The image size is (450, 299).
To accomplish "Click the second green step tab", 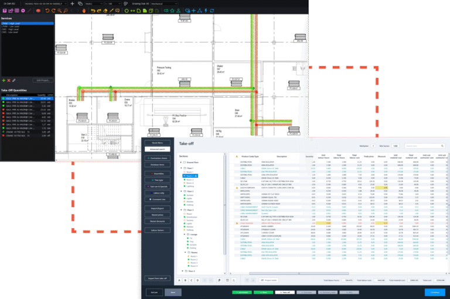I will tap(263, 293).
